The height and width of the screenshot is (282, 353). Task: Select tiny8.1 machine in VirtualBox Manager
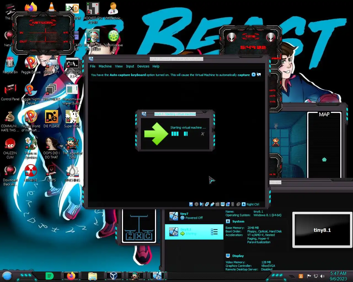click(194, 232)
